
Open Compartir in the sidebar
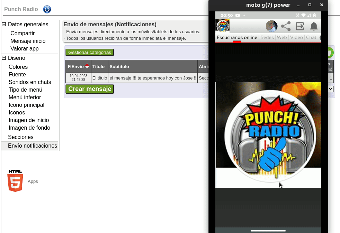click(x=23, y=33)
